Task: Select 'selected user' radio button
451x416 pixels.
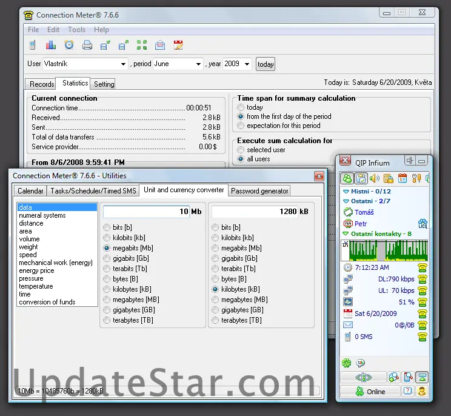Action: click(241, 150)
